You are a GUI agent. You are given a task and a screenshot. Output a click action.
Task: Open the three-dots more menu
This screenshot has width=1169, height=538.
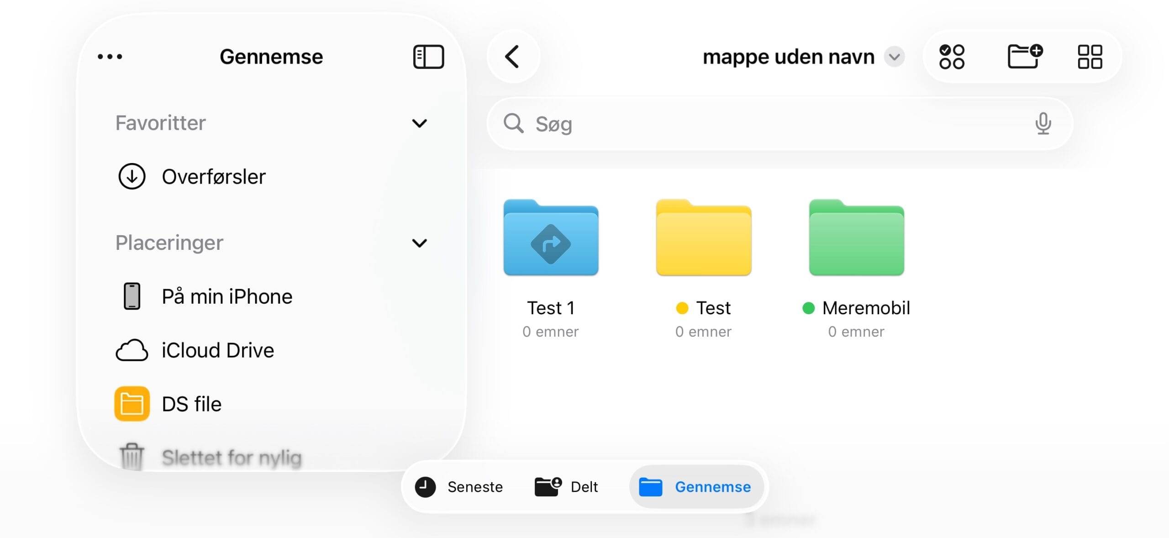[x=110, y=57]
